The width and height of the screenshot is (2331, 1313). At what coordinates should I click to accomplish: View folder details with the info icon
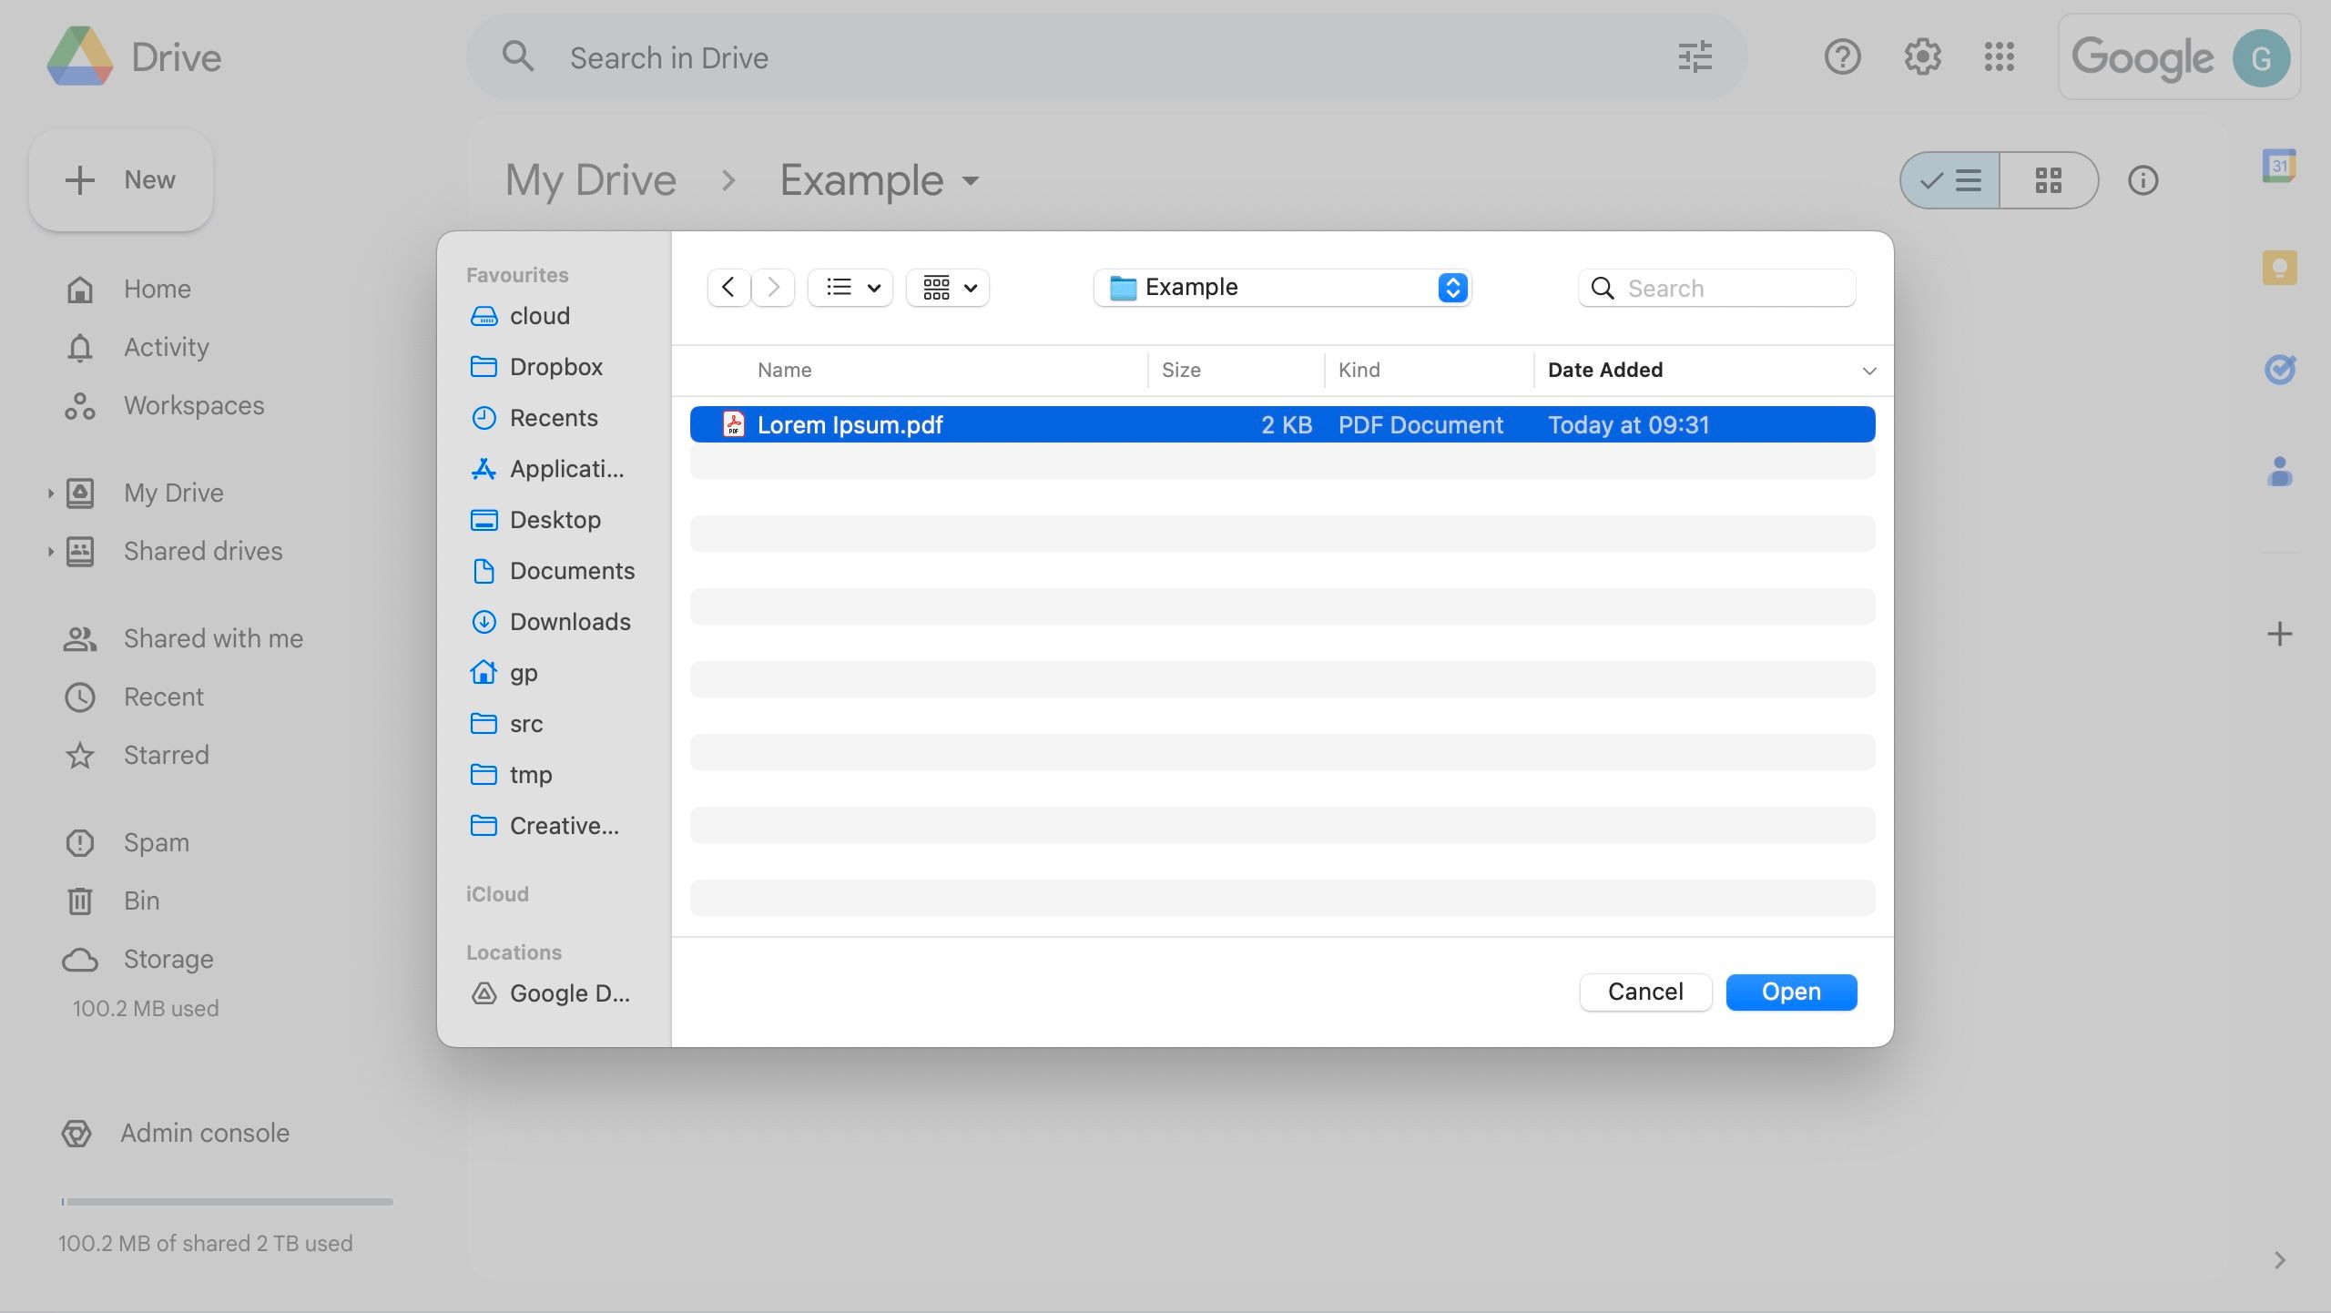2142,179
